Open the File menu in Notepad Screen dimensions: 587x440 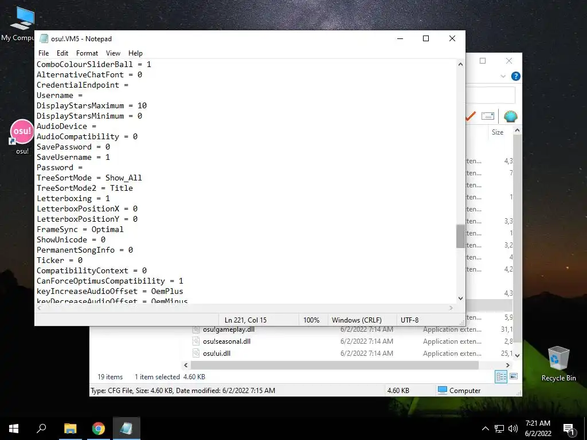(44, 53)
